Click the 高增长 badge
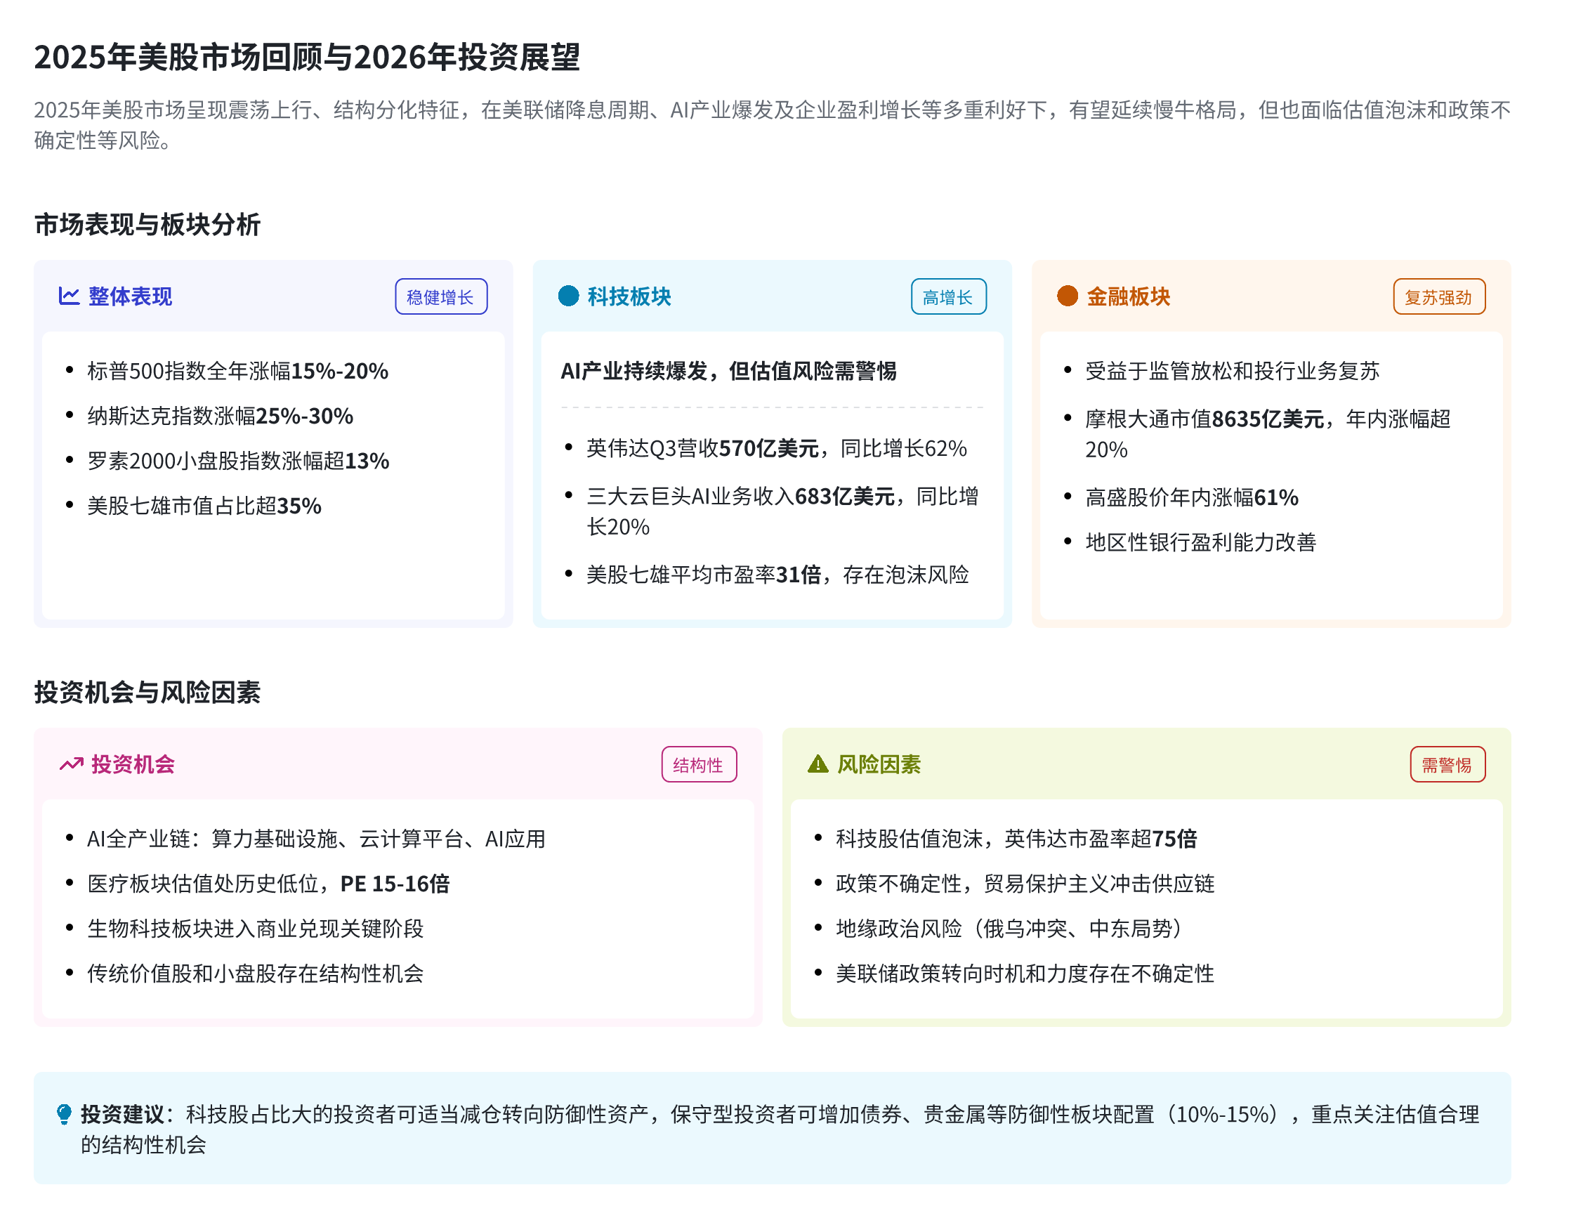Viewport: 1569px width, 1218px height. tap(949, 297)
